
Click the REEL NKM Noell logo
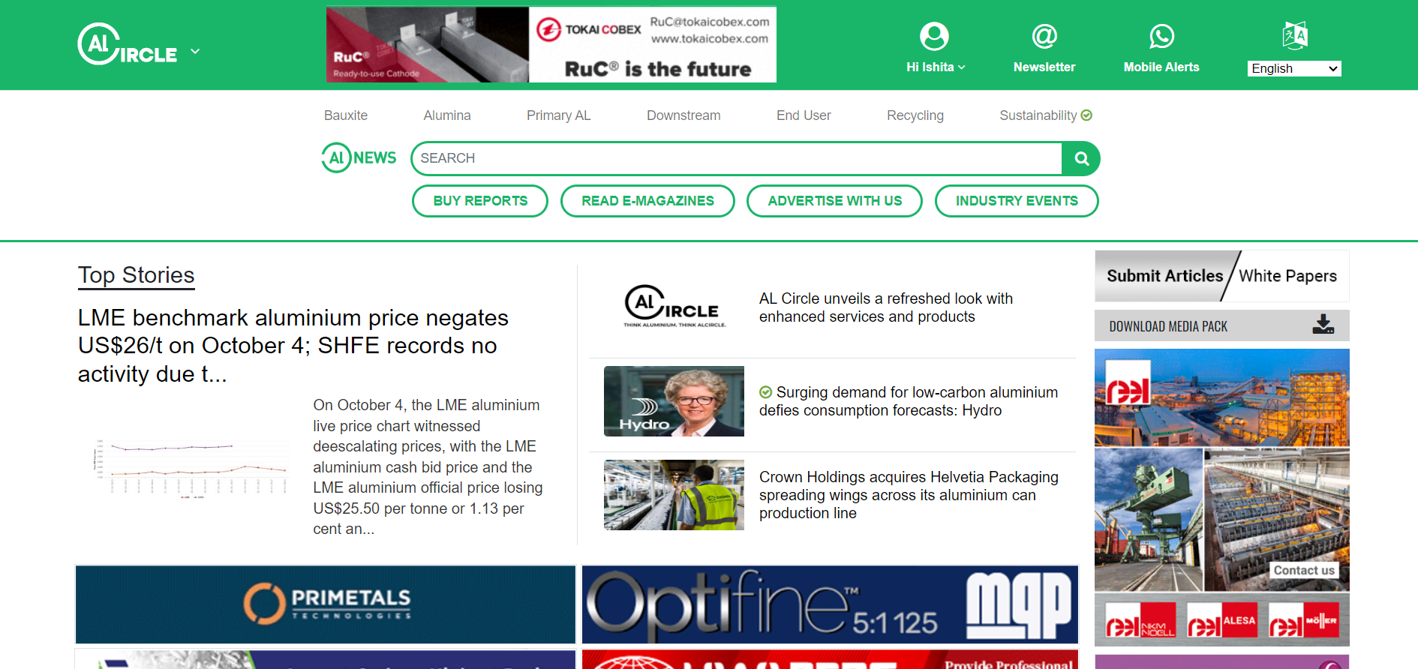[x=1140, y=622]
